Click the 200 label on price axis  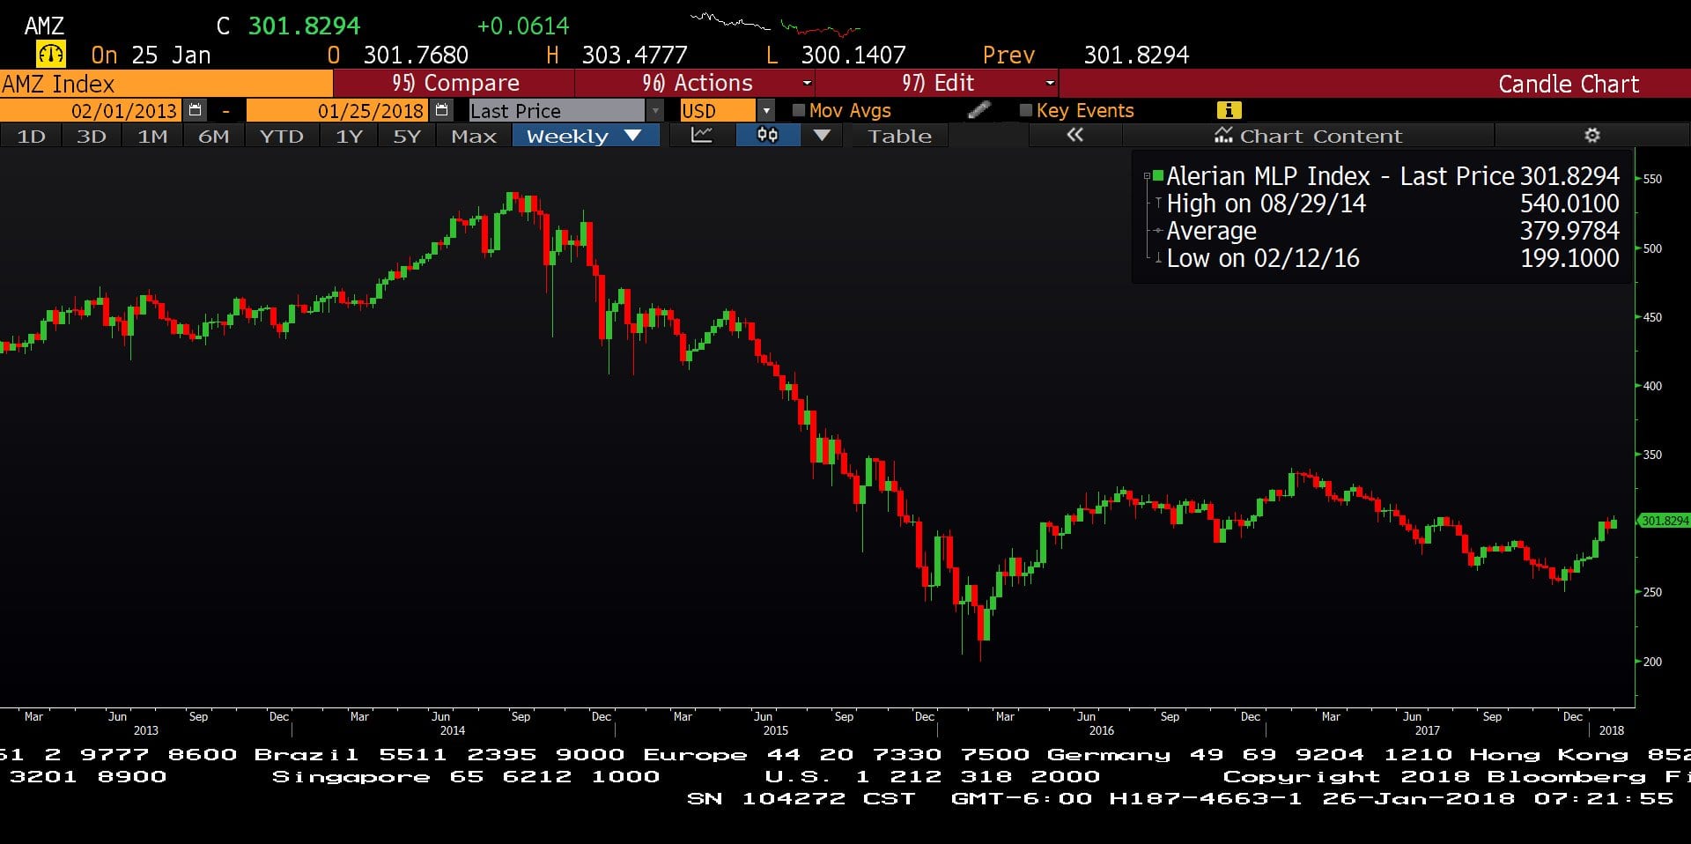coord(1652,662)
